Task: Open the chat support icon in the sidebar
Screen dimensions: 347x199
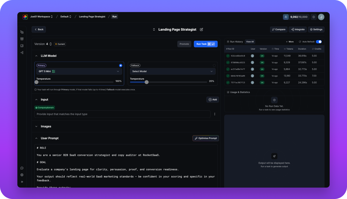Action: click(22, 168)
